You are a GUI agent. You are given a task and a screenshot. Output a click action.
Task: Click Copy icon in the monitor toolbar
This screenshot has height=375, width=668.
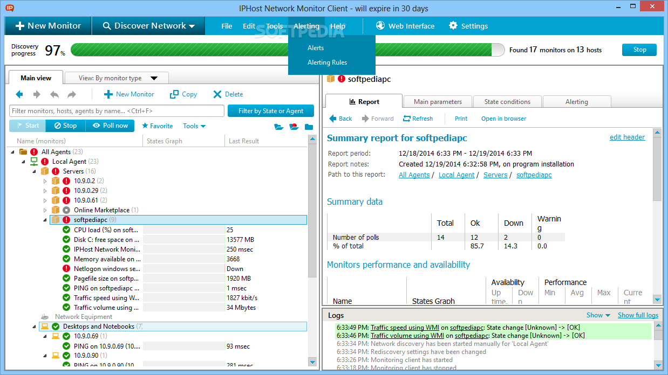click(174, 94)
